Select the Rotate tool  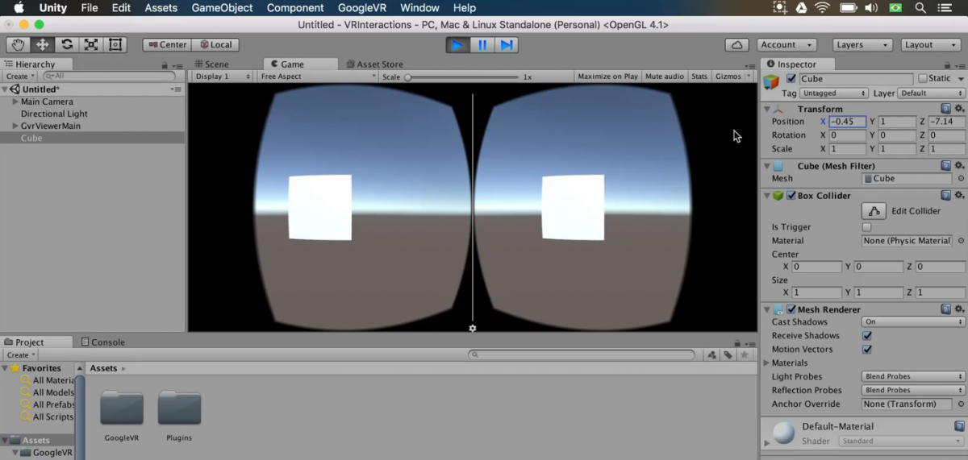coord(67,45)
